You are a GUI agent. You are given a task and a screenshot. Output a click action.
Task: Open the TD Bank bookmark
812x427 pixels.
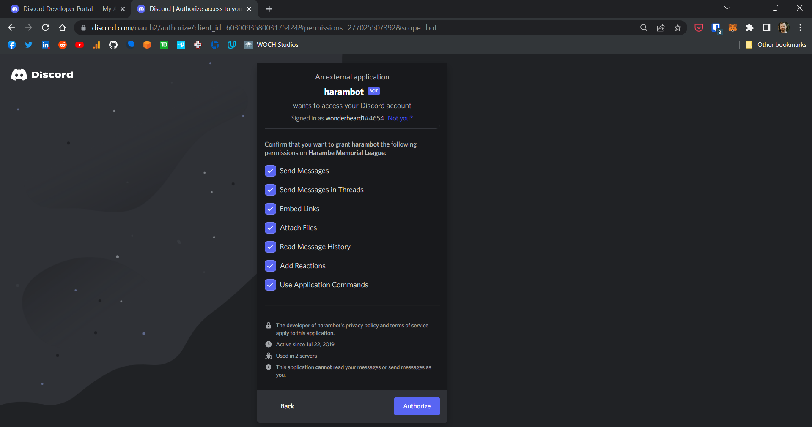(x=164, y=45)
